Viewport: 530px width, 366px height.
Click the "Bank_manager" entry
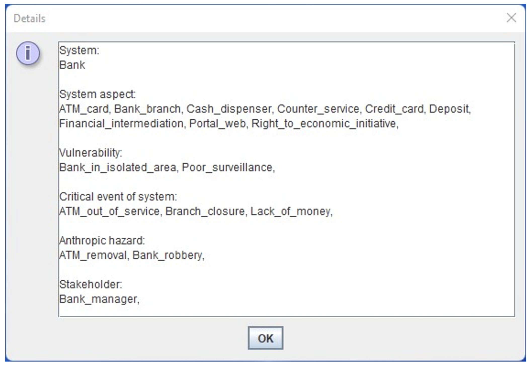(99, 299)
